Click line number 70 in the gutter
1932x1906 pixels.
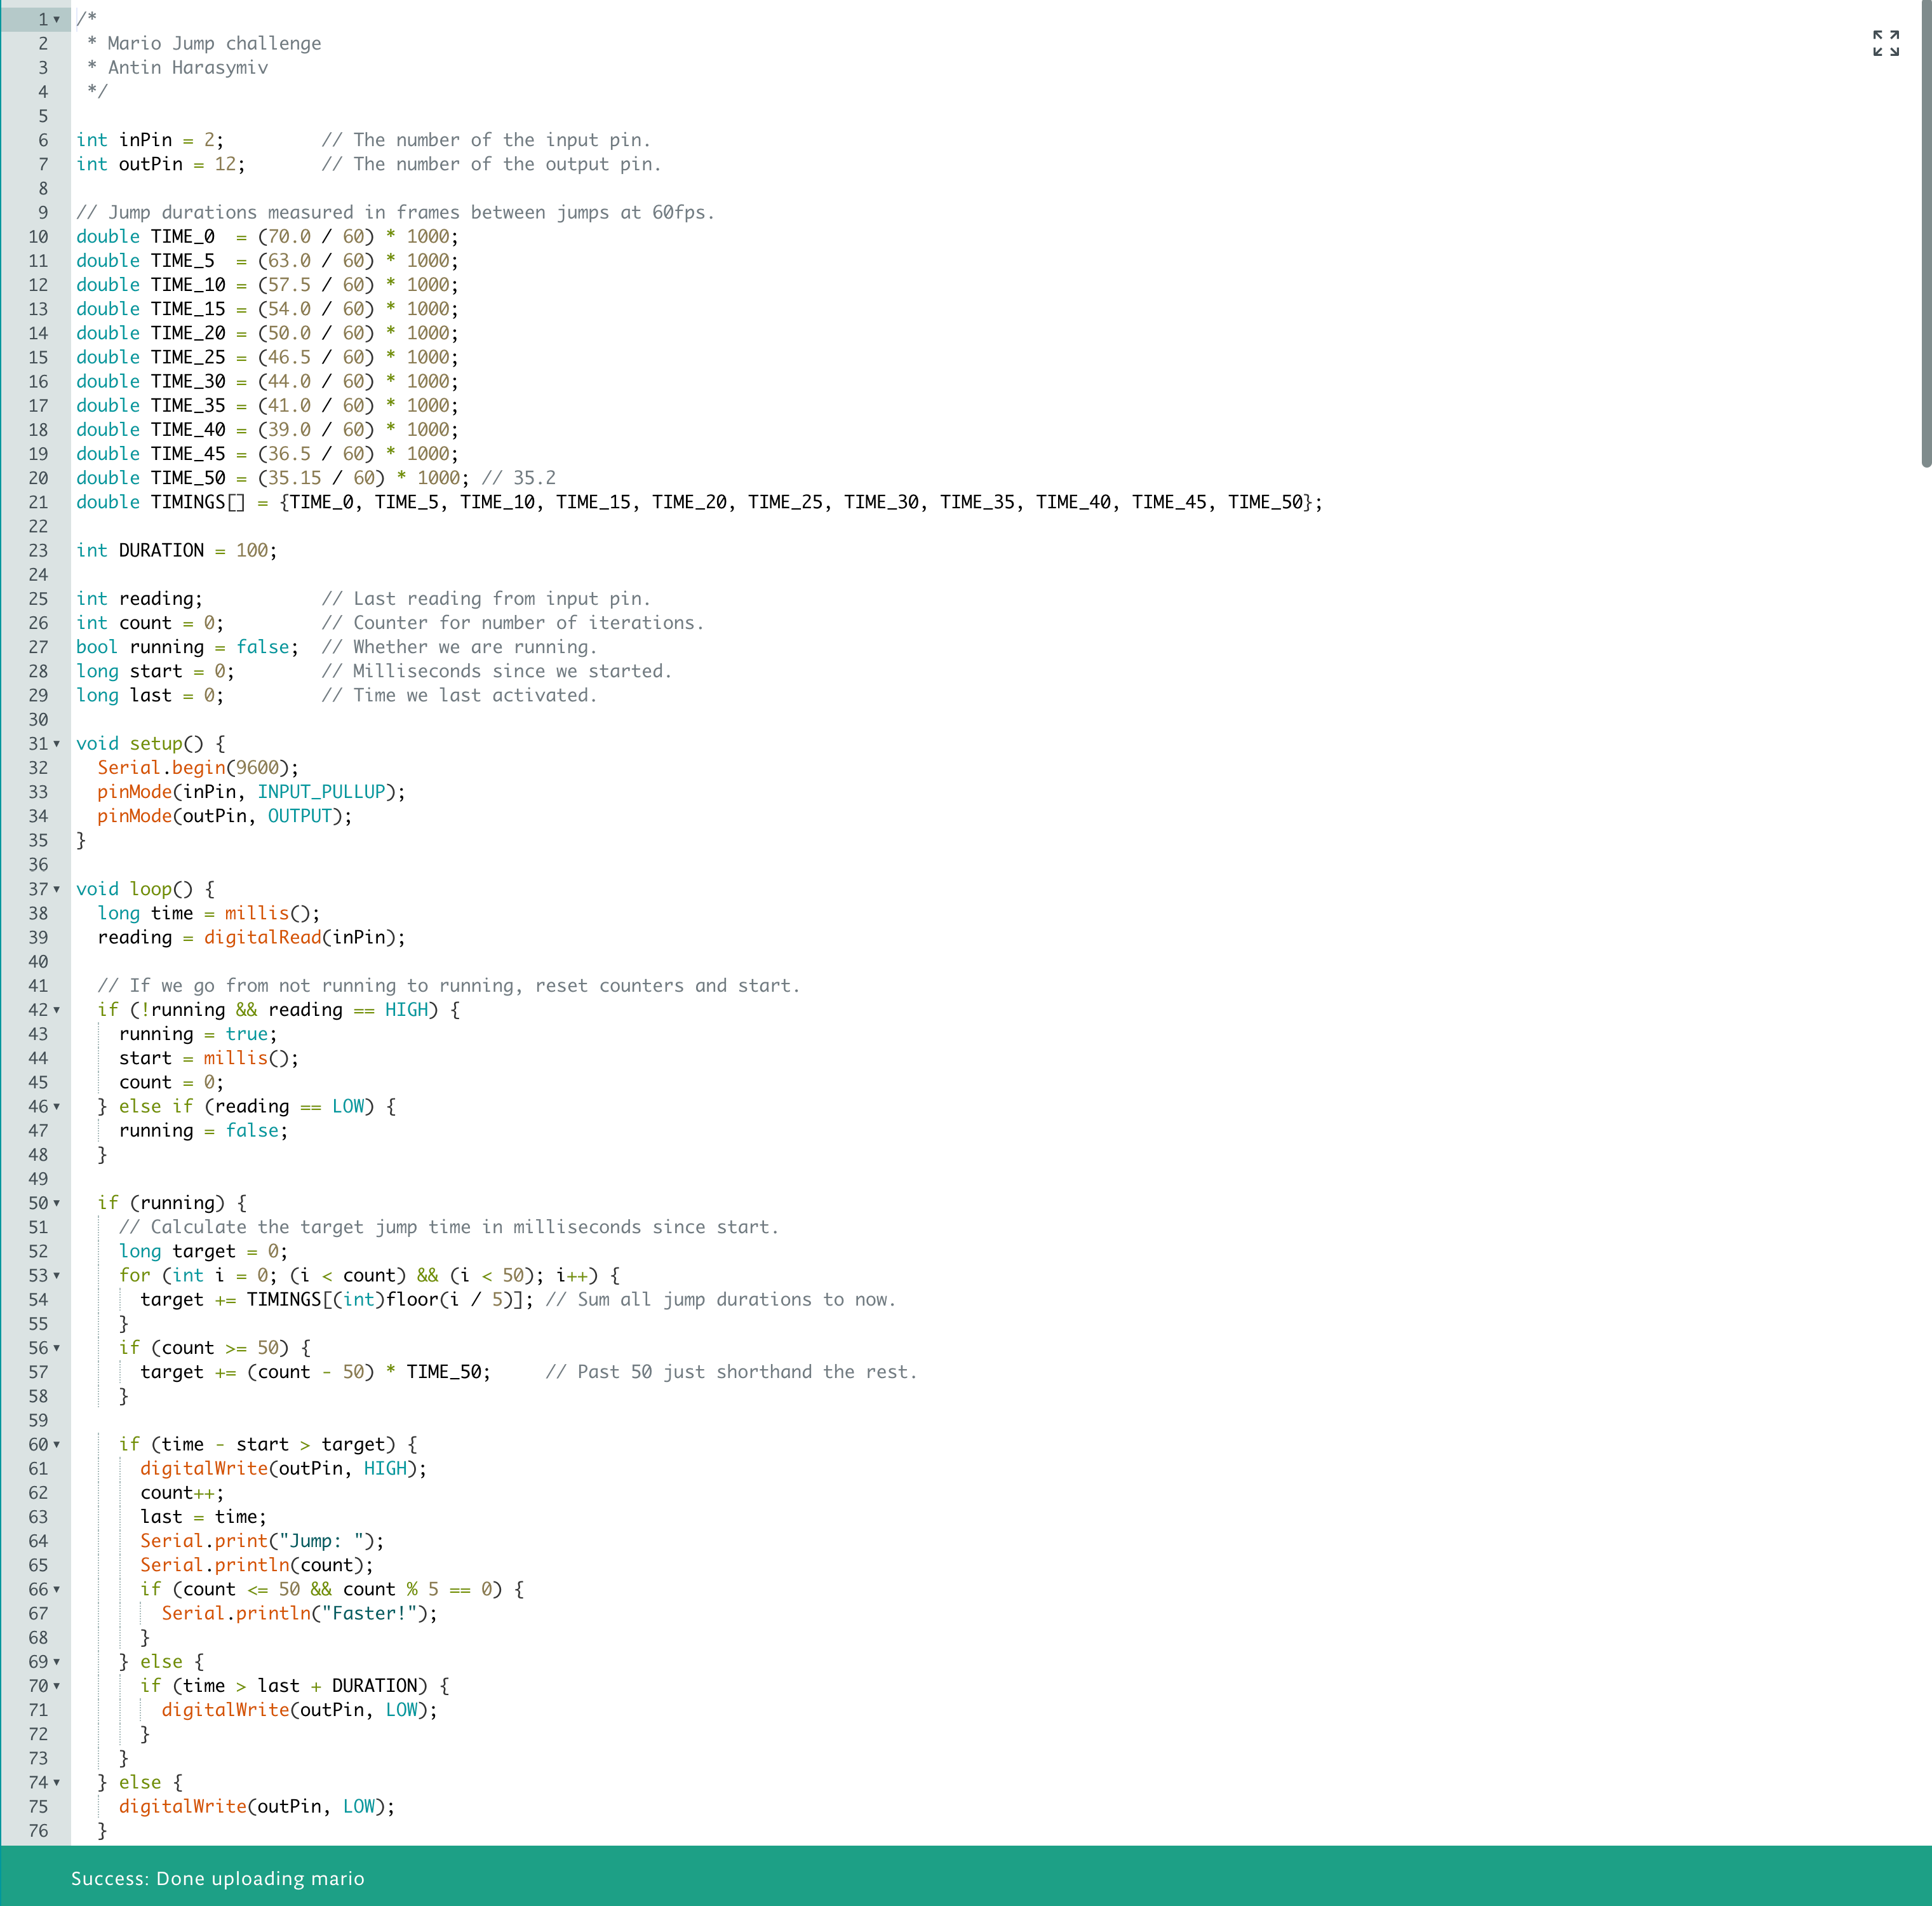38,1686
